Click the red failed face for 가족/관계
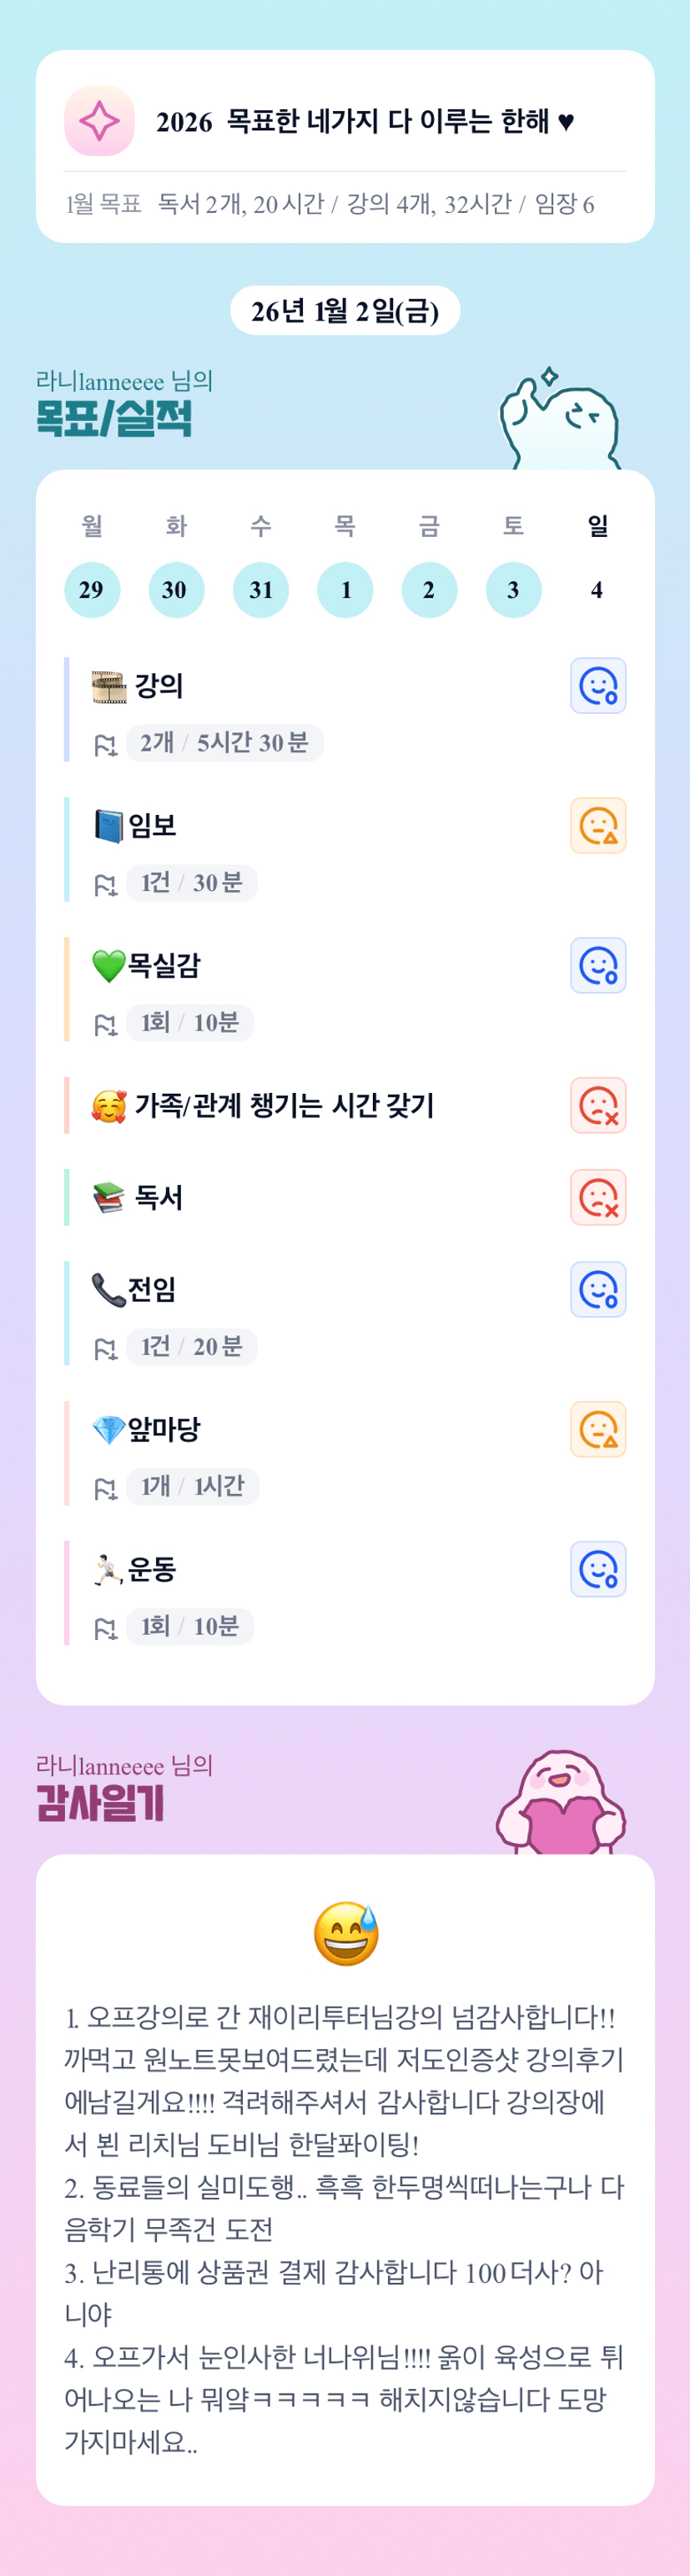The height and width of the screenshot is (2576, 690). click(x=597, y=1106)
